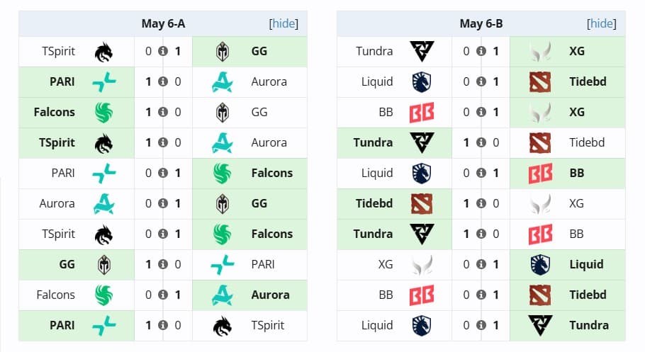The image size is (645, 352).
Task: Open info icon for PARI vs Aurora
Action: [x=163, y=81]
